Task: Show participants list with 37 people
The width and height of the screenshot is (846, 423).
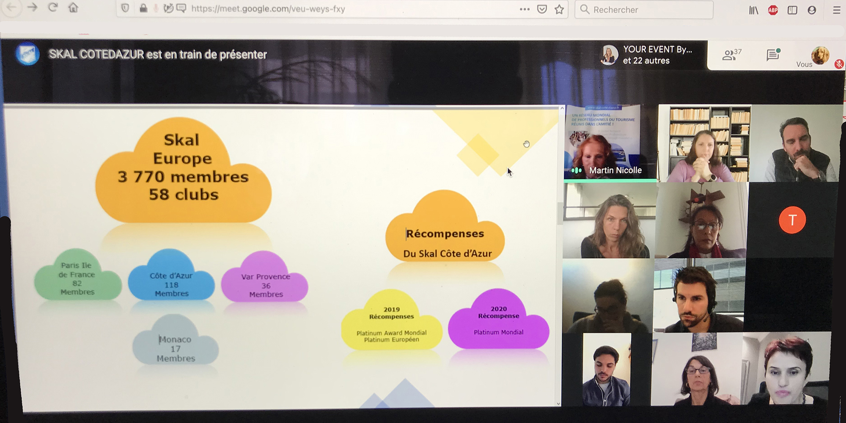Action: click(732, 55)
